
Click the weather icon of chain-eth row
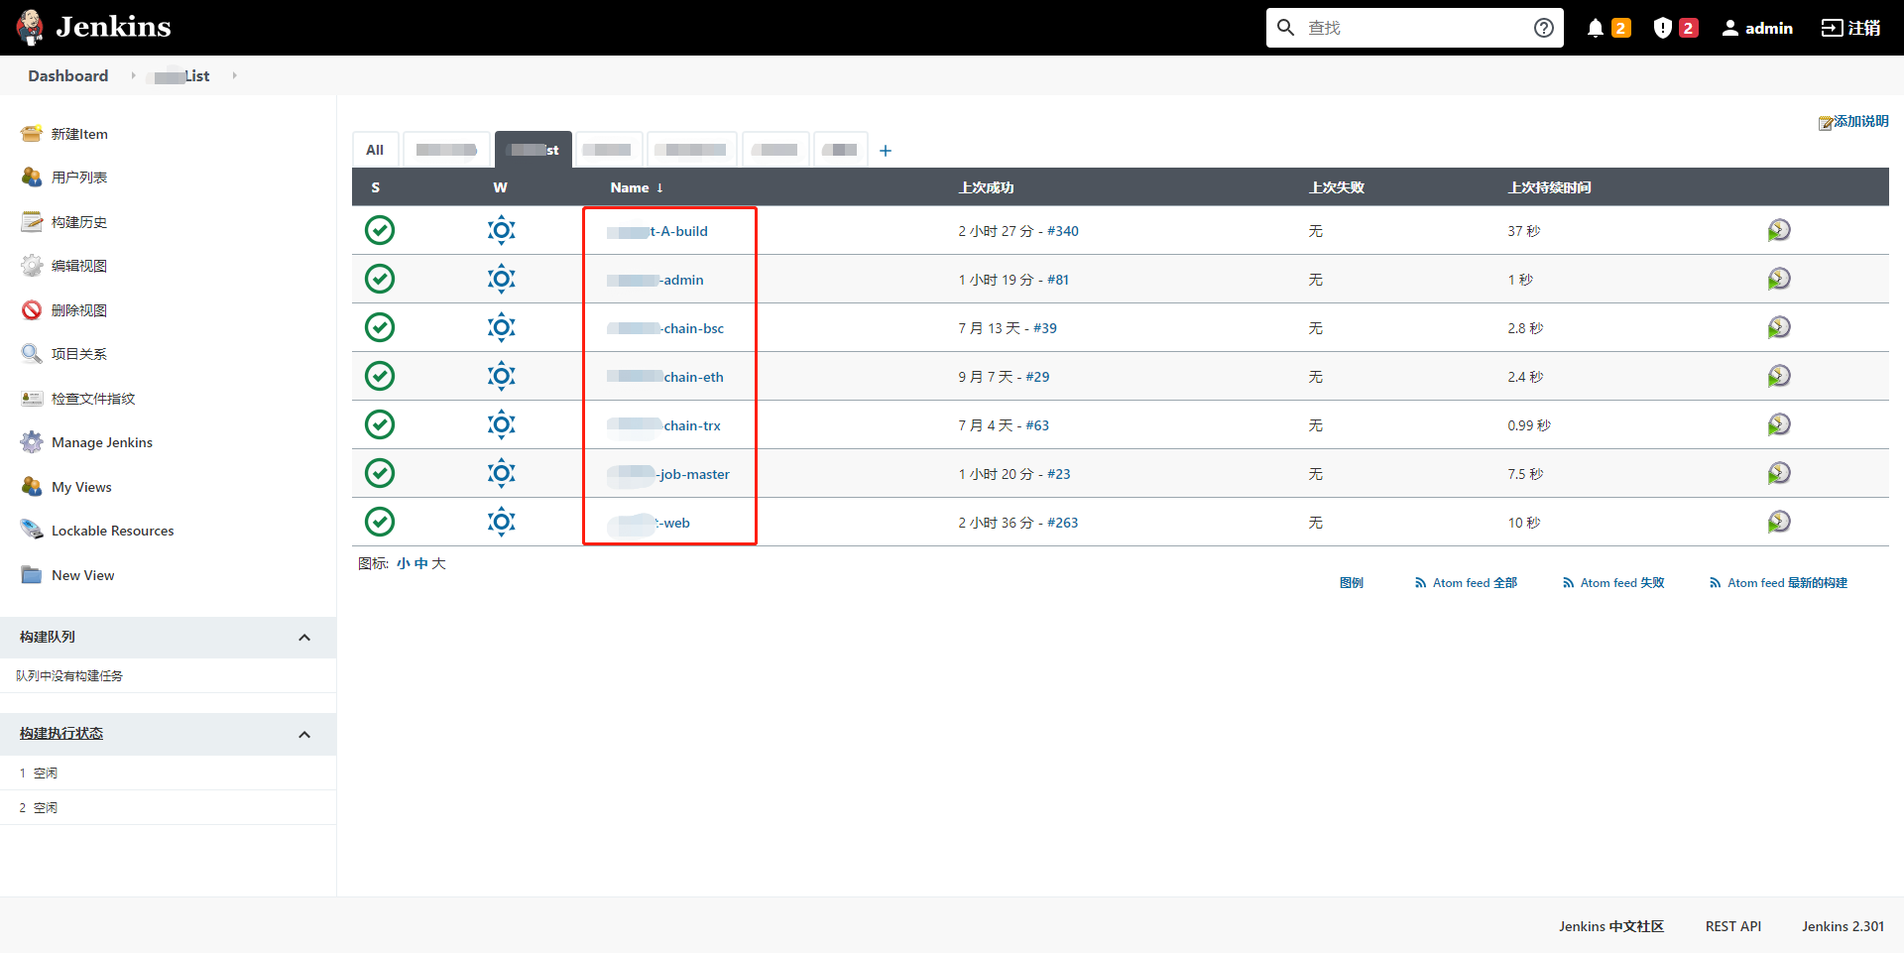click(502, 376)
